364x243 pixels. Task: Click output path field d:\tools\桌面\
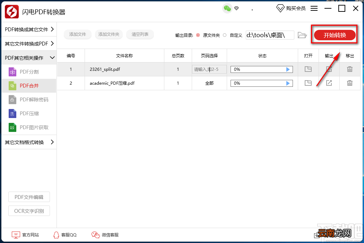pyautogui.click(x=270, y=35)
